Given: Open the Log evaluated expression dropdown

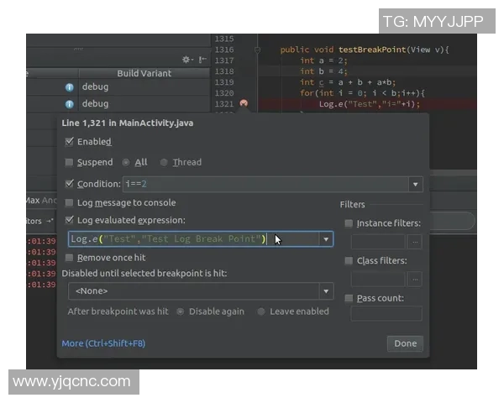Looking at the screenshot, I should [326, 239].
